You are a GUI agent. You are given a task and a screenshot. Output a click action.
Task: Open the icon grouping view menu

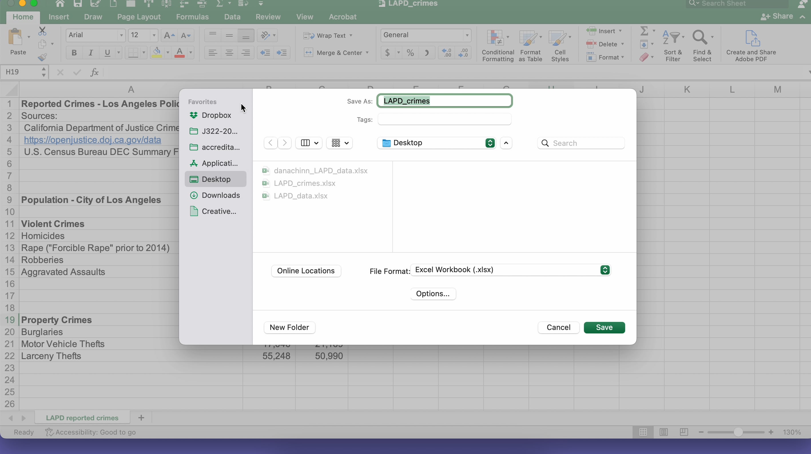pyautogui.click(x=339, y=143)
